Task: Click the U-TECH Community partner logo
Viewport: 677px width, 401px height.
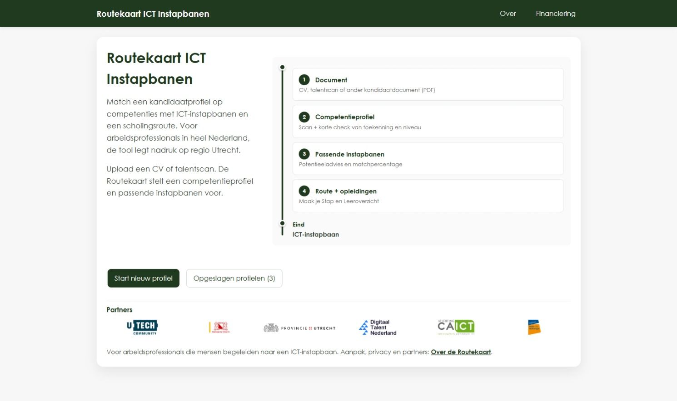Action: [142, 327]
